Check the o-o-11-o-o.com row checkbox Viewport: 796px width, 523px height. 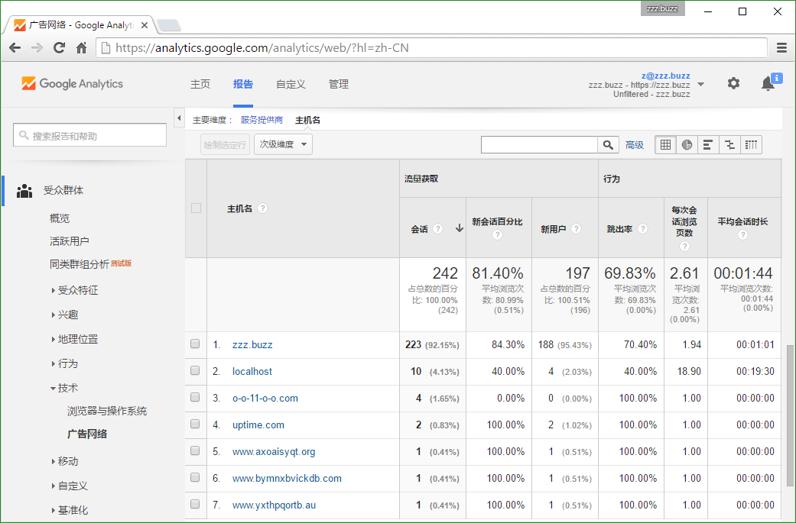coord(195,397)
